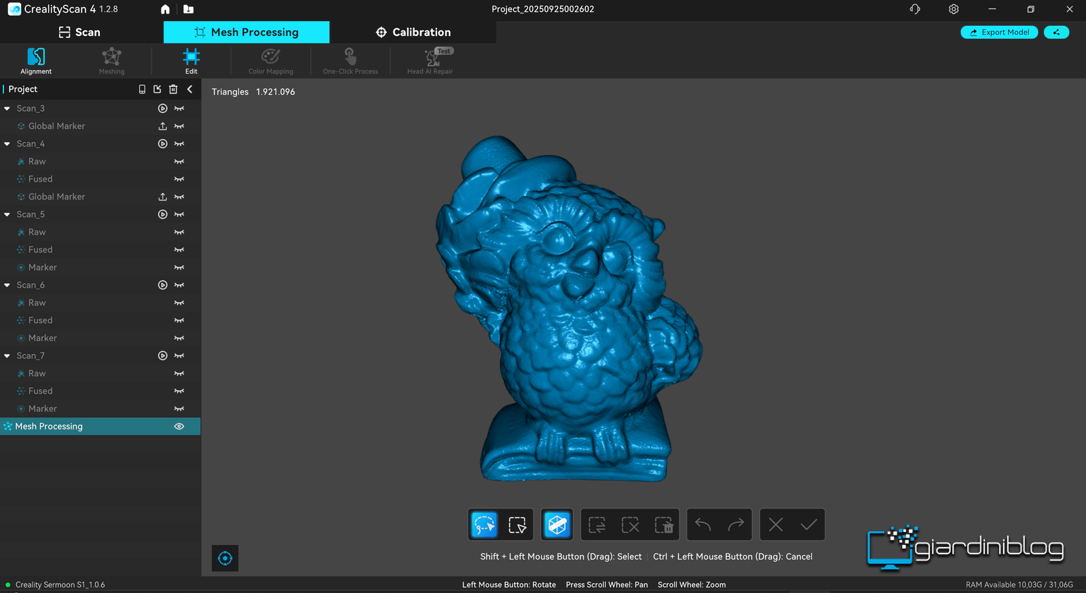Viewport: 1086px width, 593px height.
Task: Select the Scan_4 Global Marker item
Action: (x=56, y=197)
